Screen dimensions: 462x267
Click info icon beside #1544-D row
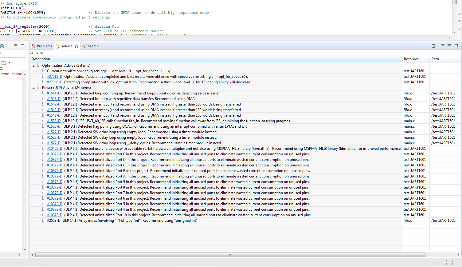(x=43, y=93)
